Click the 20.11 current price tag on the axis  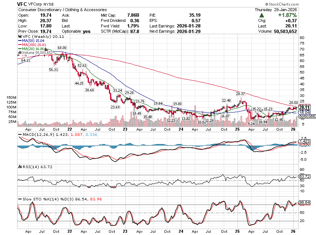pyautogui.click(x=304, y=108)
